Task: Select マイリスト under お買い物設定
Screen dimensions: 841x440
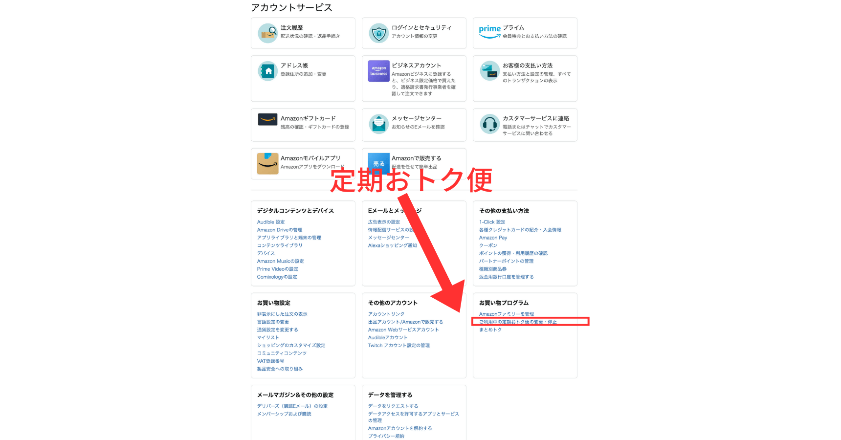Action: pyautogui.click(x=268, y=337)
